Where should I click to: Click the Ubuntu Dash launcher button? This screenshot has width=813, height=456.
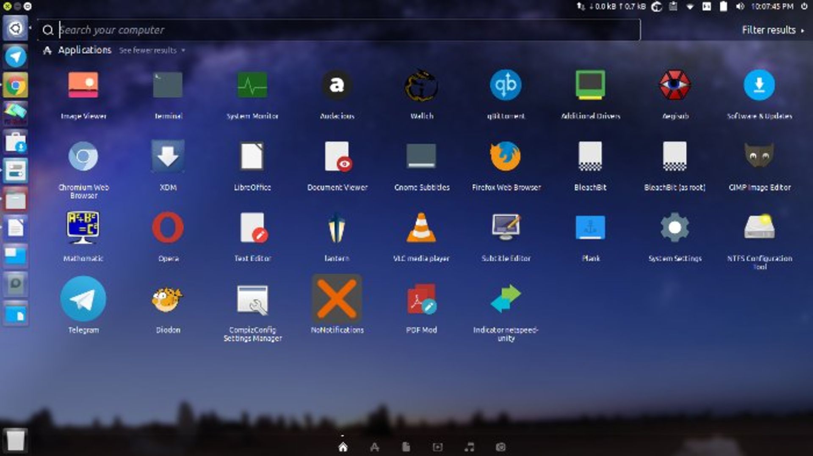coord(15,28)
